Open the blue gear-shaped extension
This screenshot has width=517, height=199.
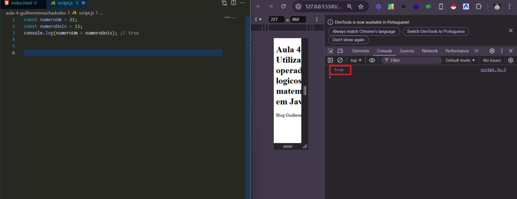pos(378,6)
